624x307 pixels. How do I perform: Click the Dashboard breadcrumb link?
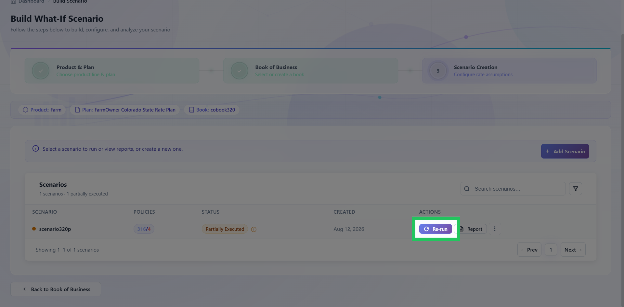[31, 2]
